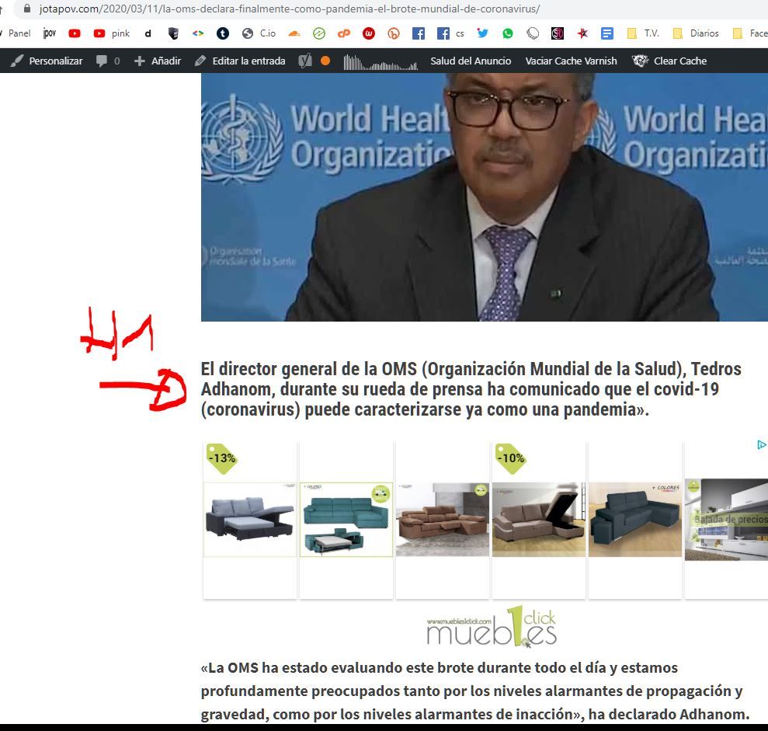The width and height of the screenshot is (768, 731).
Task: Open the Tumblr bookmark
Action: coord(223,33)
